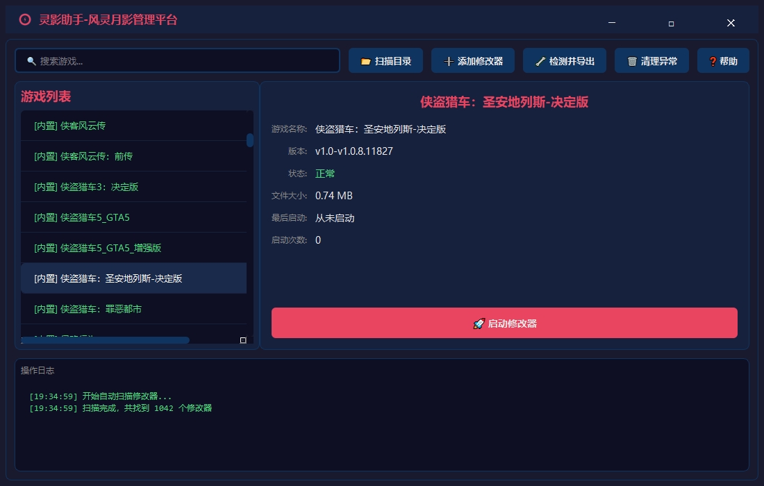Launch the trainer with 启动修改器 button
This screenshot has height=486, width=764.
click(504, 324)
